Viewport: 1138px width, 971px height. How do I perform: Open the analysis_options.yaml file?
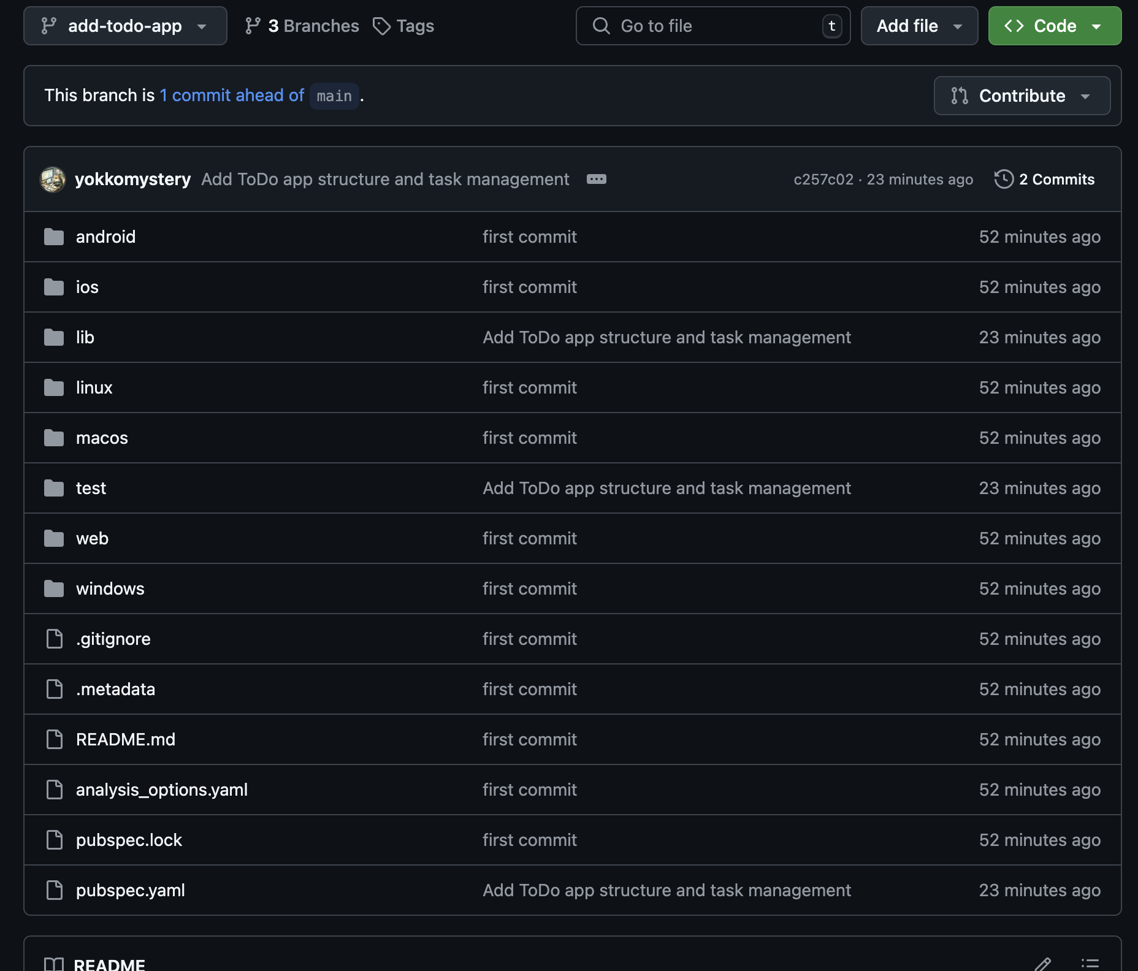pyautogui.click(x=162, y=790)
